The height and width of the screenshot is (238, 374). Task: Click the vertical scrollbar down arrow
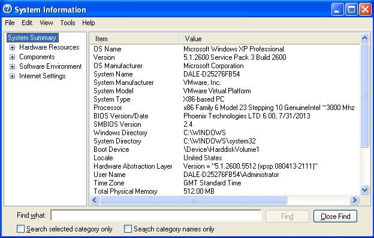pyautogui.click(x=364, y=190)
